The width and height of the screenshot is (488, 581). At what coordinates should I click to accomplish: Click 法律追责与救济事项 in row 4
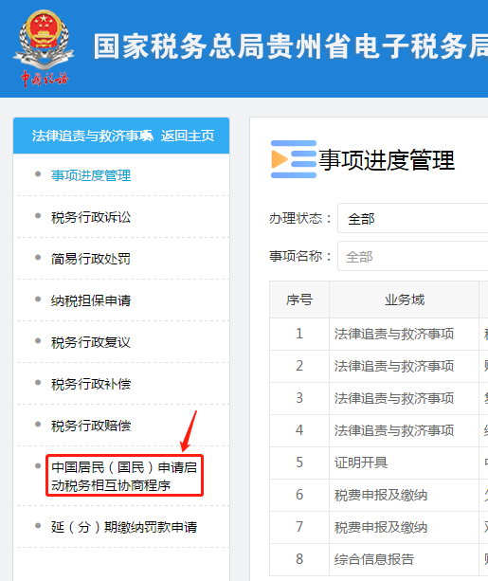click(x=394, y=430)
